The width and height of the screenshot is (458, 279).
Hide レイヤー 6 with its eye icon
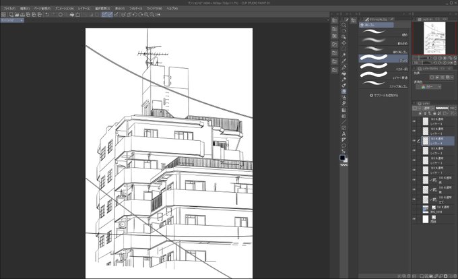point(414,121)
